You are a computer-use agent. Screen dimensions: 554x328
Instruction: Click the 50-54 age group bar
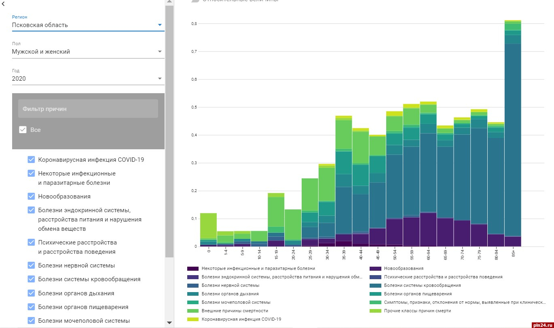394,179
